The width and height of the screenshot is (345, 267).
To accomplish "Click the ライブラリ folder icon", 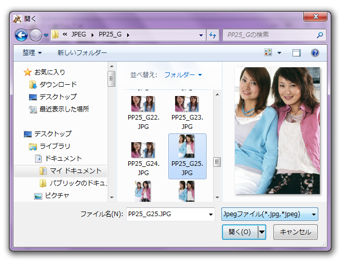I will coord(33,146).
